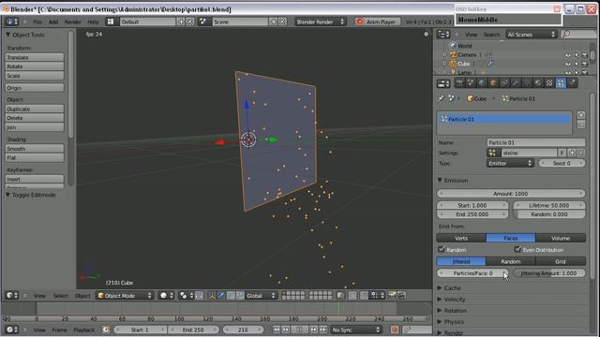Open the timeline Playback menu
Viewport: 600px width, 337px height.
83,330
